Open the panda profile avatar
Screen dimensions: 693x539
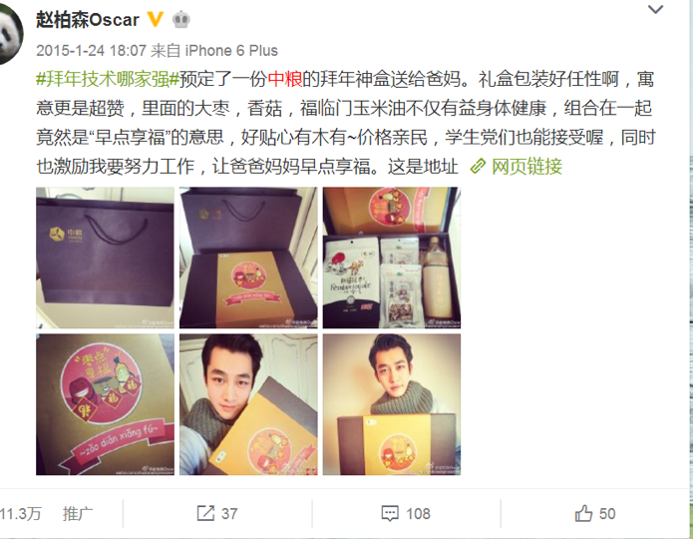(x=10, y=33)
